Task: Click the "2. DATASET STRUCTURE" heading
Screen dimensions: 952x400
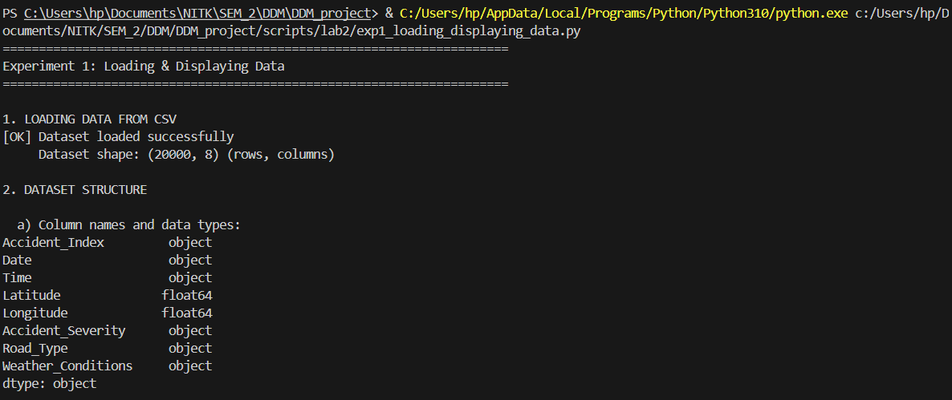Action: (x=75, y=190)
